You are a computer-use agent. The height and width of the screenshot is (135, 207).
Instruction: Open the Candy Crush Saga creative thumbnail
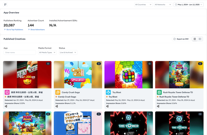pyautogui.click(x=78, y=75)
